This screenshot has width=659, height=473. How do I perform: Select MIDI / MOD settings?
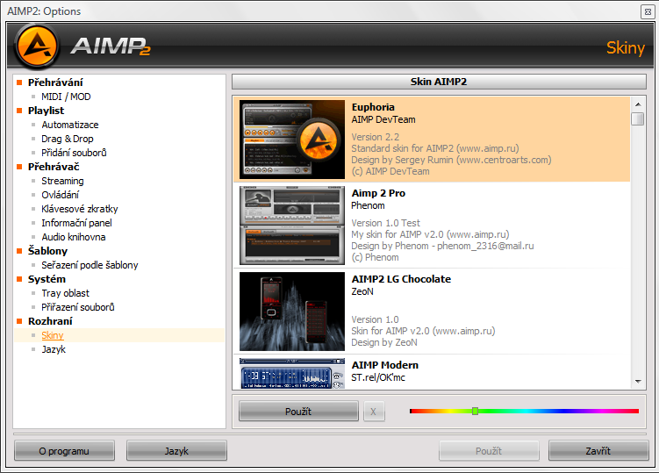click(x=66, y=97)
